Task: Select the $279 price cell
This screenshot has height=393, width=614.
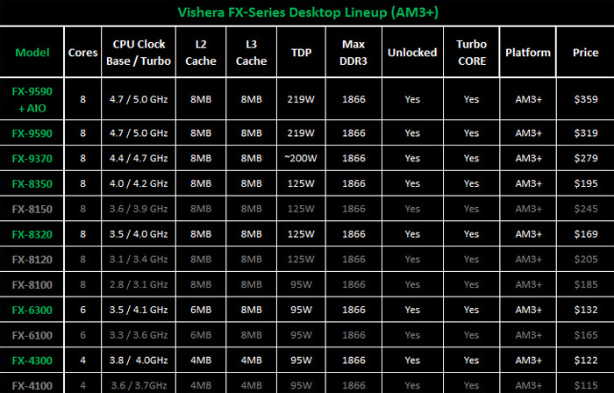Action: coord(586,158)
